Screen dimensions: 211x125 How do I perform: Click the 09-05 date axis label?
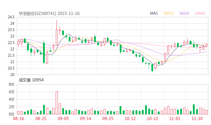tap(63, 118)
